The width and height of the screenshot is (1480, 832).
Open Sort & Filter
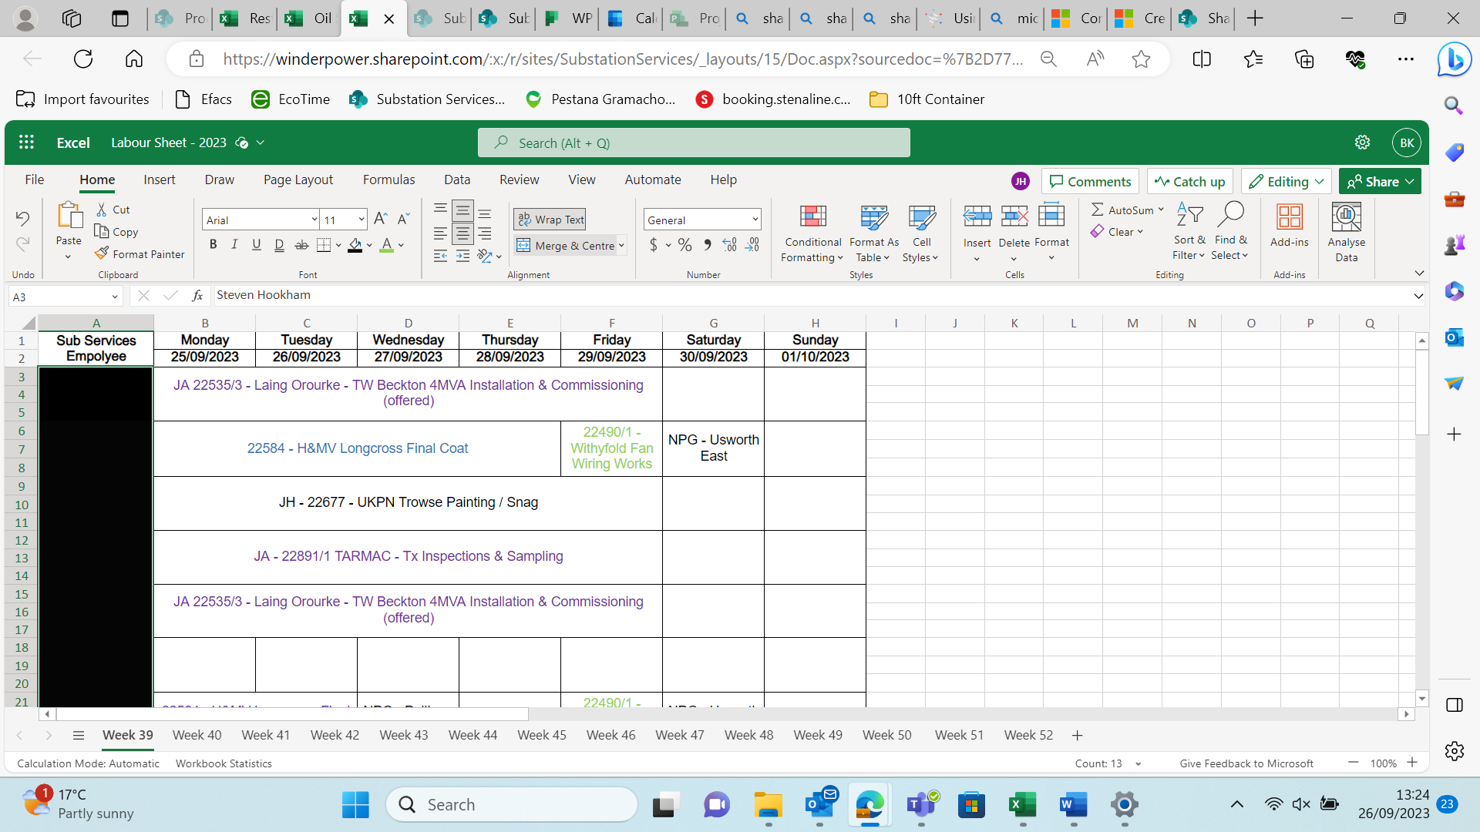pyautogui.click(x=1189, y=232)
